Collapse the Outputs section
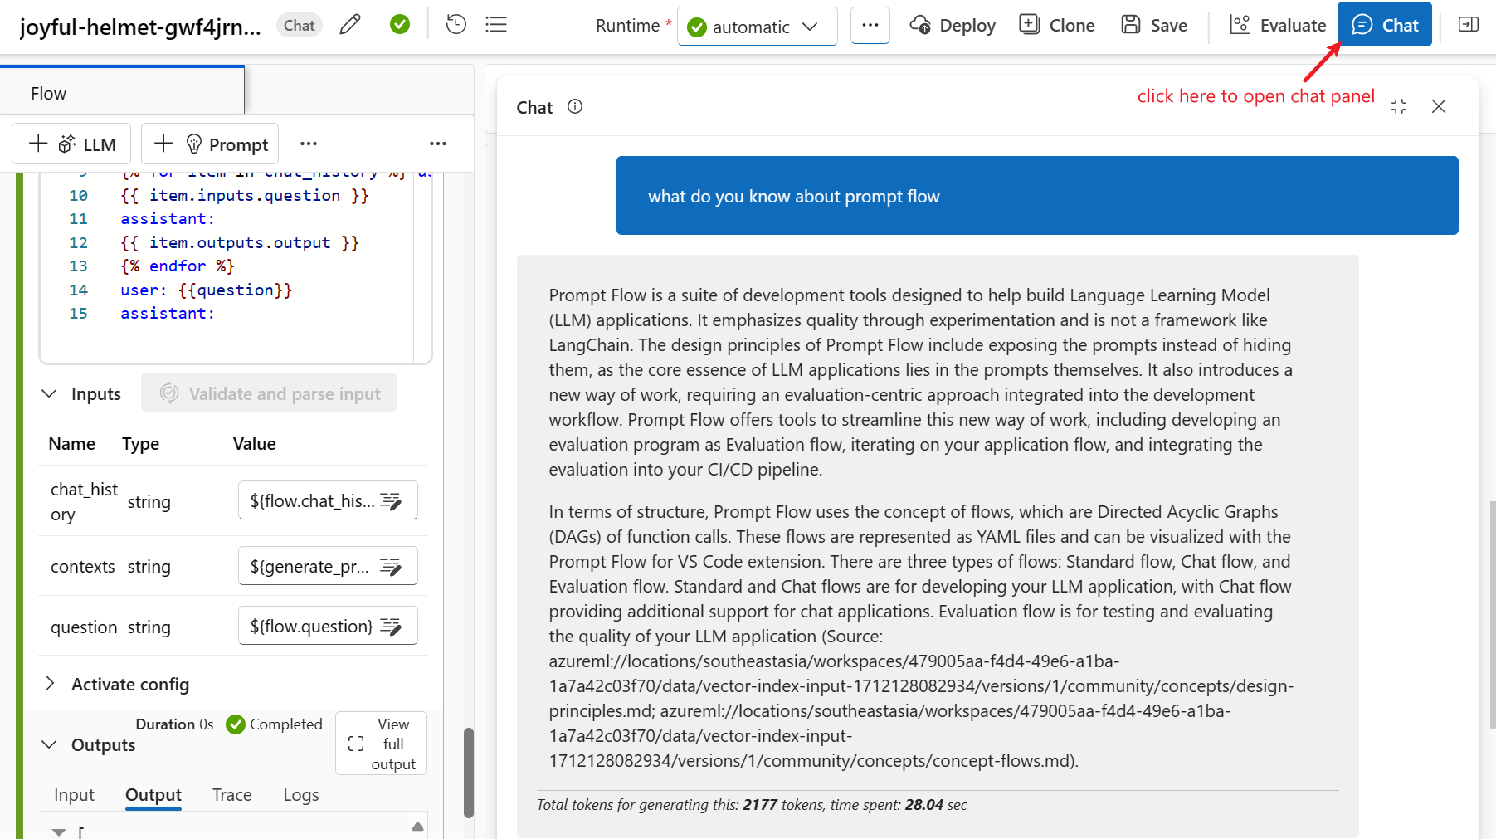Viewport: 1496px width, 839px height. point(50,744)
